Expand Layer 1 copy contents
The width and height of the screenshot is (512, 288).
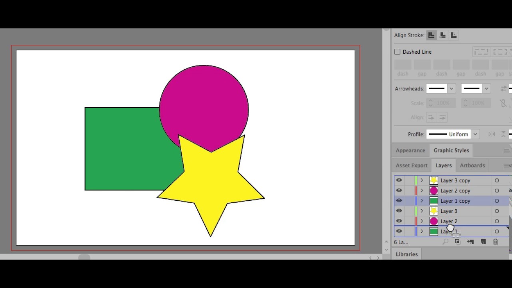pos(422,201)
